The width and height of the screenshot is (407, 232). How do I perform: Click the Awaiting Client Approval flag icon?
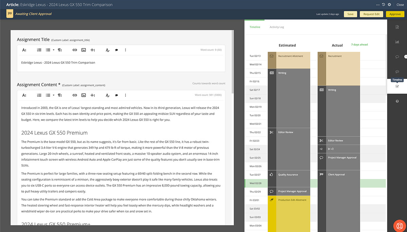tap(9, 14)
